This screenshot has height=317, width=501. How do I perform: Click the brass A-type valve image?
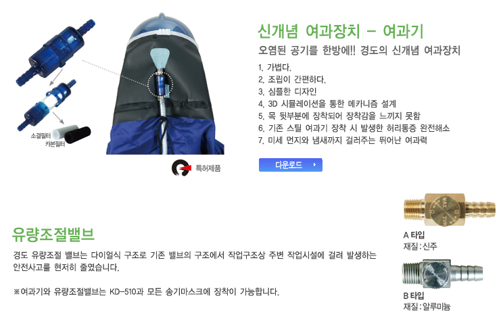coord(450,210)
